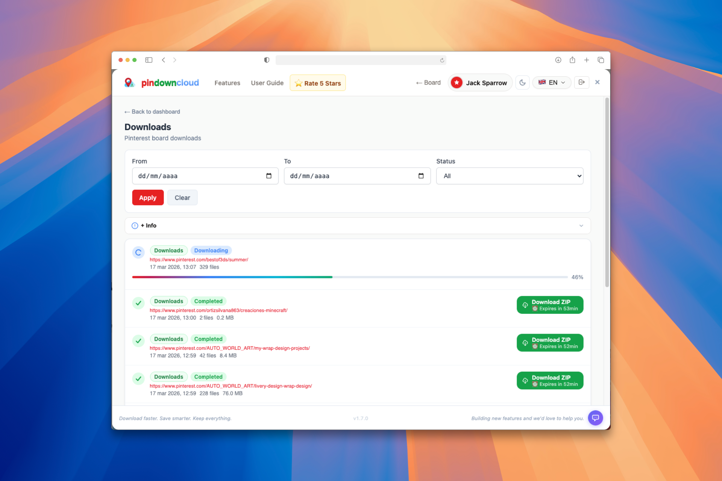Click the To date input field

pos(357,176)
